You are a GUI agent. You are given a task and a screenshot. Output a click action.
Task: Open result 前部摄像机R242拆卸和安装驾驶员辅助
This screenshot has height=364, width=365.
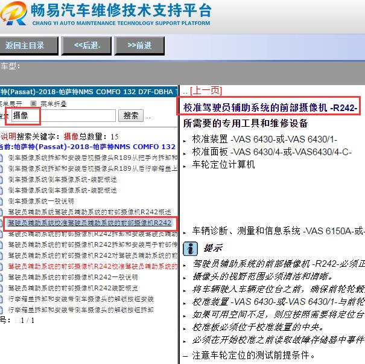pyautogui.click(x=93, y=234)
